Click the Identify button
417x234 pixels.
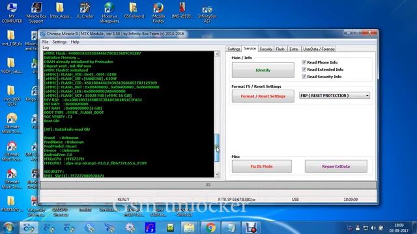pos(263,70)
